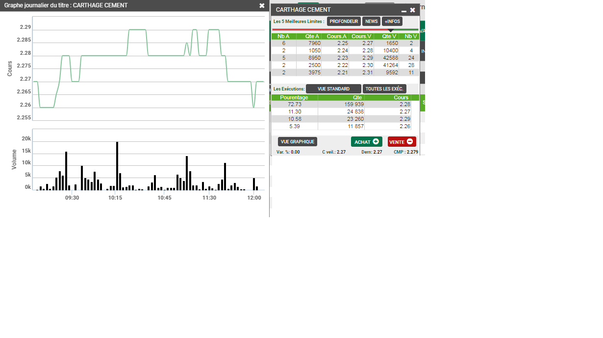Click the Dern: 2.27 last price value
The image size is (603, 338).
pos(371,152)
